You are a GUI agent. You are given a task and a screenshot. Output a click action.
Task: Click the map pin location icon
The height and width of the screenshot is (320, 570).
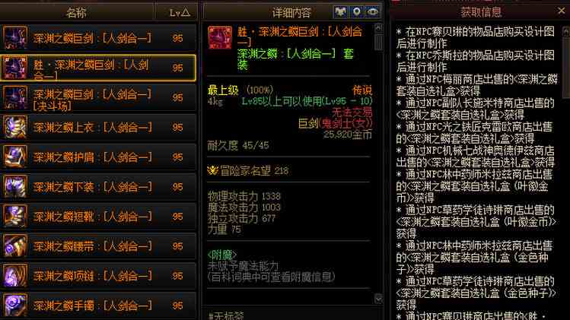pyautogui.click(x=357, y=12)
